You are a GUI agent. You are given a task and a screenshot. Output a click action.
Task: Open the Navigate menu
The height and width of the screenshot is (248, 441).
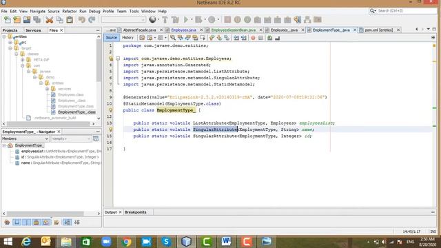(38, 11)
